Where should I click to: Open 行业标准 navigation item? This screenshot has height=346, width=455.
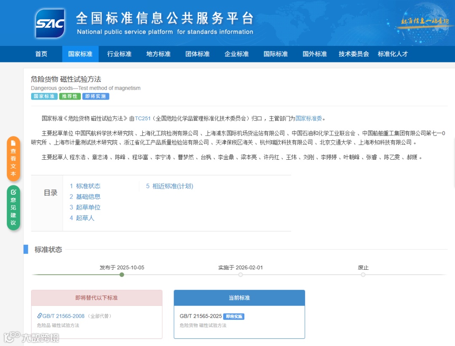click(x=119, y=54)
